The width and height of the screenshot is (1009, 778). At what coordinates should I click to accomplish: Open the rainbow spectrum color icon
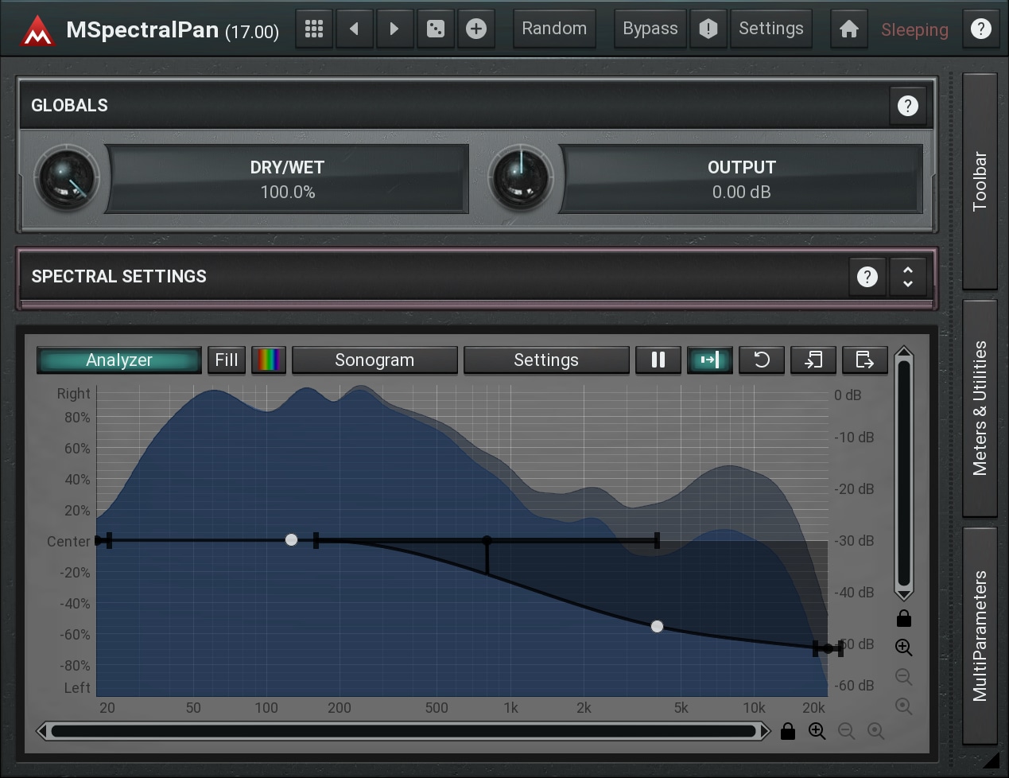(x=268, y=360)
